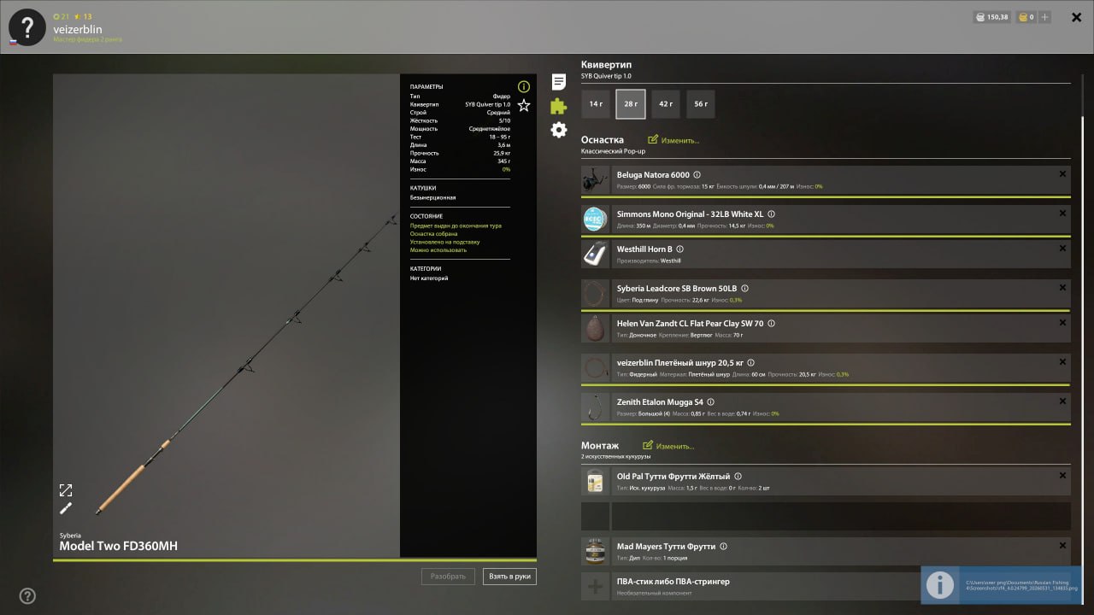
Task: Click the Zenith Etalon Mugga hook icon
Action: [595, 407]
